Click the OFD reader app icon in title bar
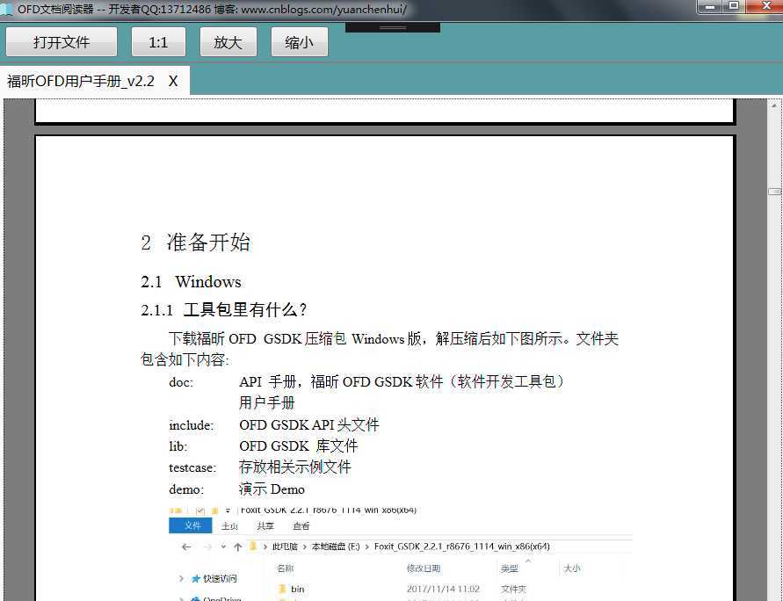Image resolution: width=783 pixels, height=601 pixels. [6, 9]
